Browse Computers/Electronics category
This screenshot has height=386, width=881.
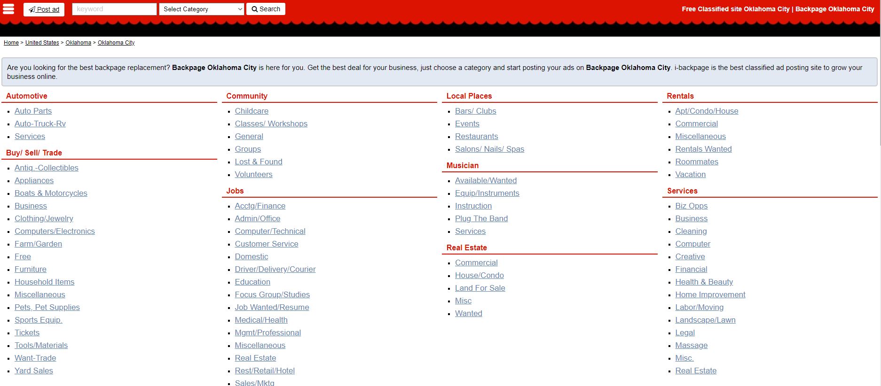[55, 231]
